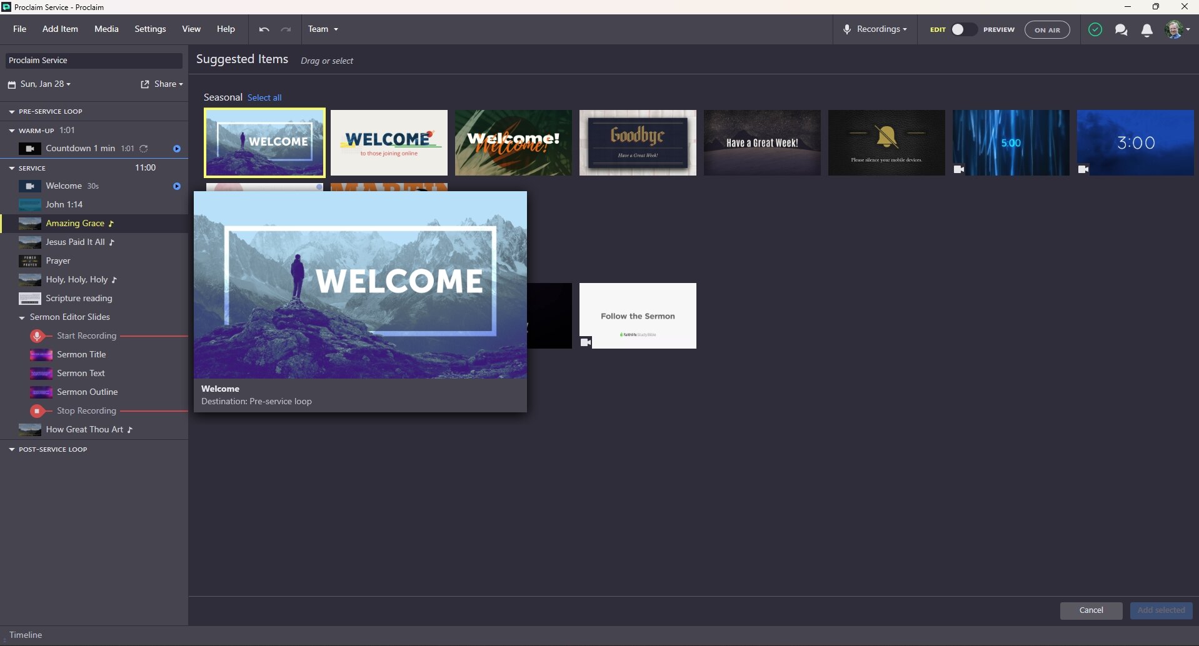Click the green checkmark status icon

(x=1096, y=29)
